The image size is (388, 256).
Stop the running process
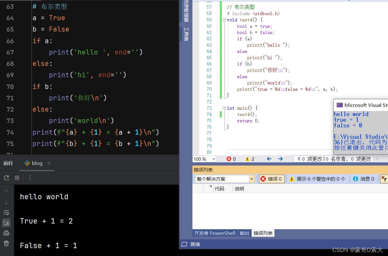[17, 178]
